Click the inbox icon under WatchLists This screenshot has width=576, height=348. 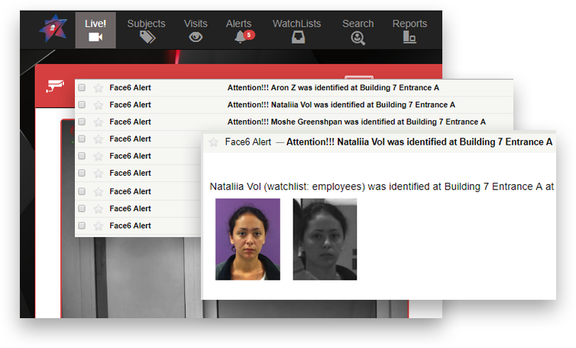pyautogui.click(x=298, y=37)
